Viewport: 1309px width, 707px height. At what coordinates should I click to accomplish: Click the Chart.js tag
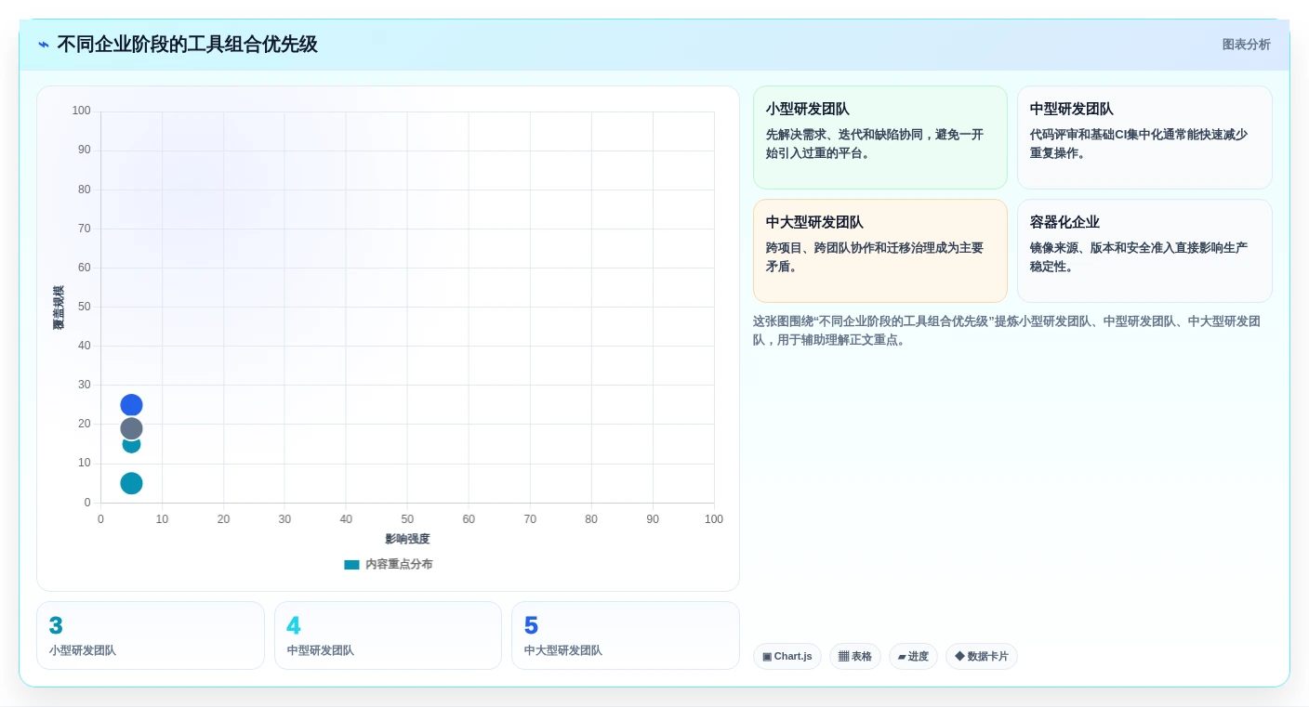tap(787, 657)
